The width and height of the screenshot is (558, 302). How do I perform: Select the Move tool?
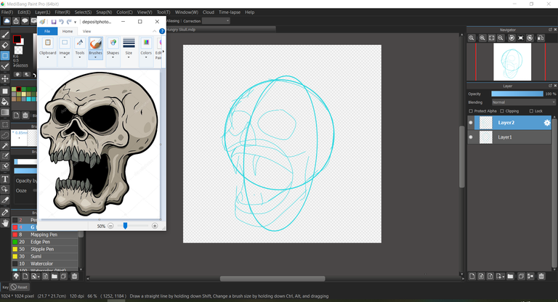(x=5, y=78)
